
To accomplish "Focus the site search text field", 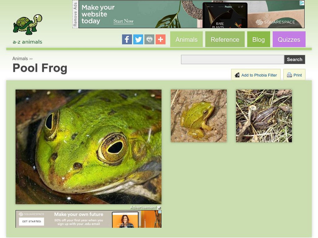I will (233, 59).
